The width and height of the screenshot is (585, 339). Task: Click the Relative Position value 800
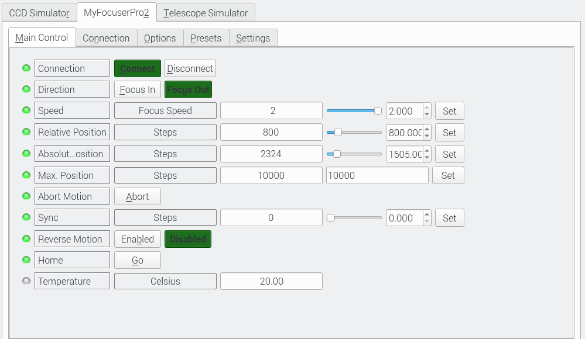[271, 132]
